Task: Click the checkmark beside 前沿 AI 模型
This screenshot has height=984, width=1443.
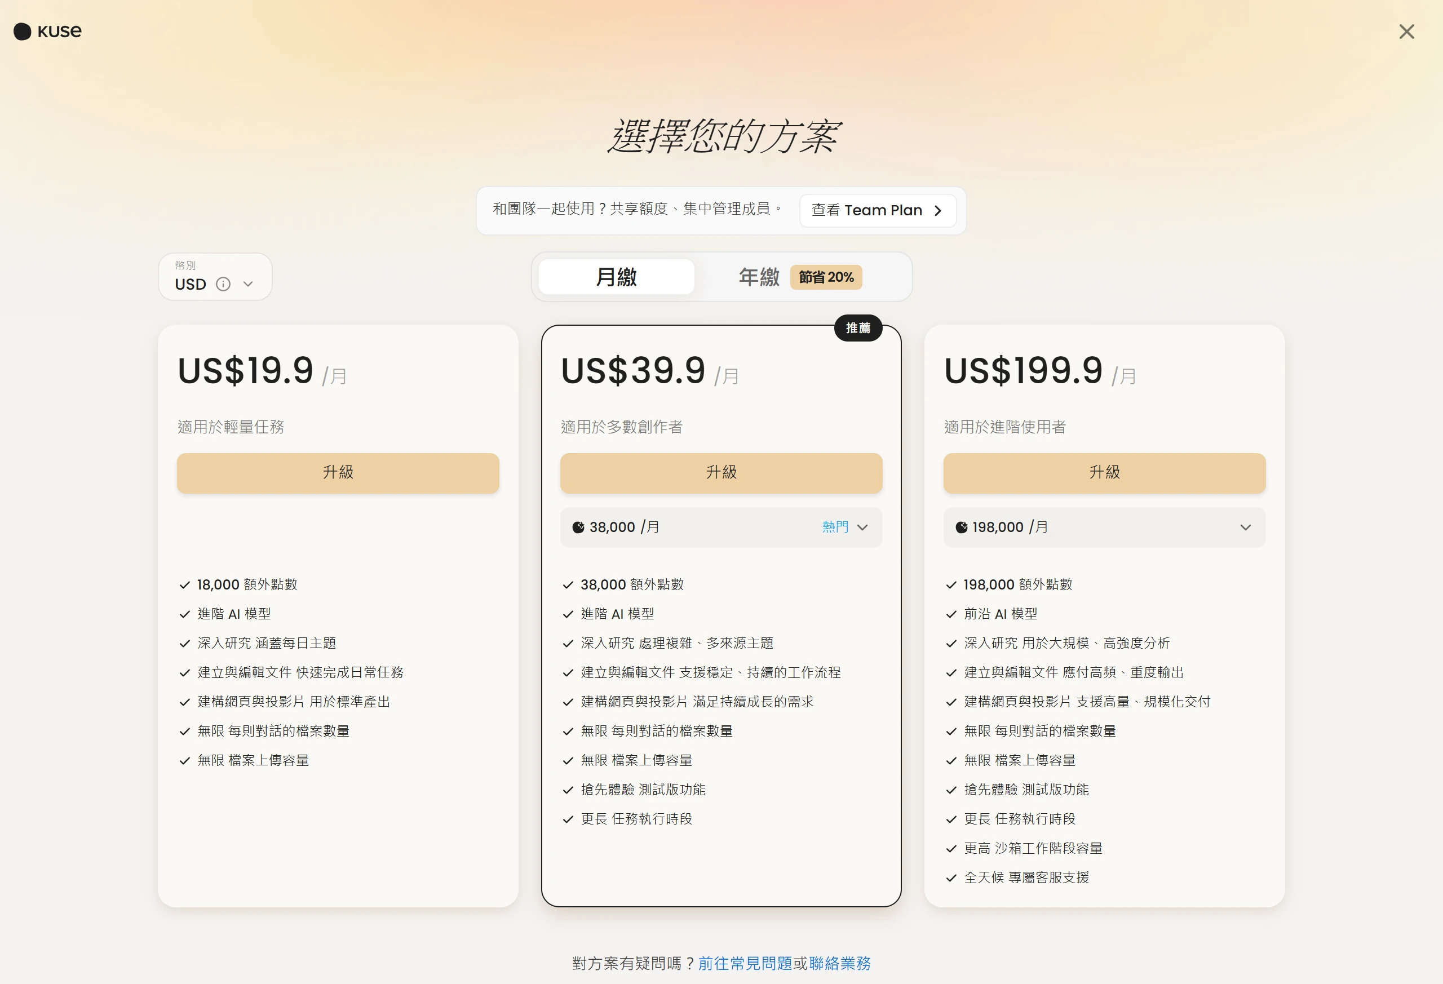Action: click(x=950, y=614)
